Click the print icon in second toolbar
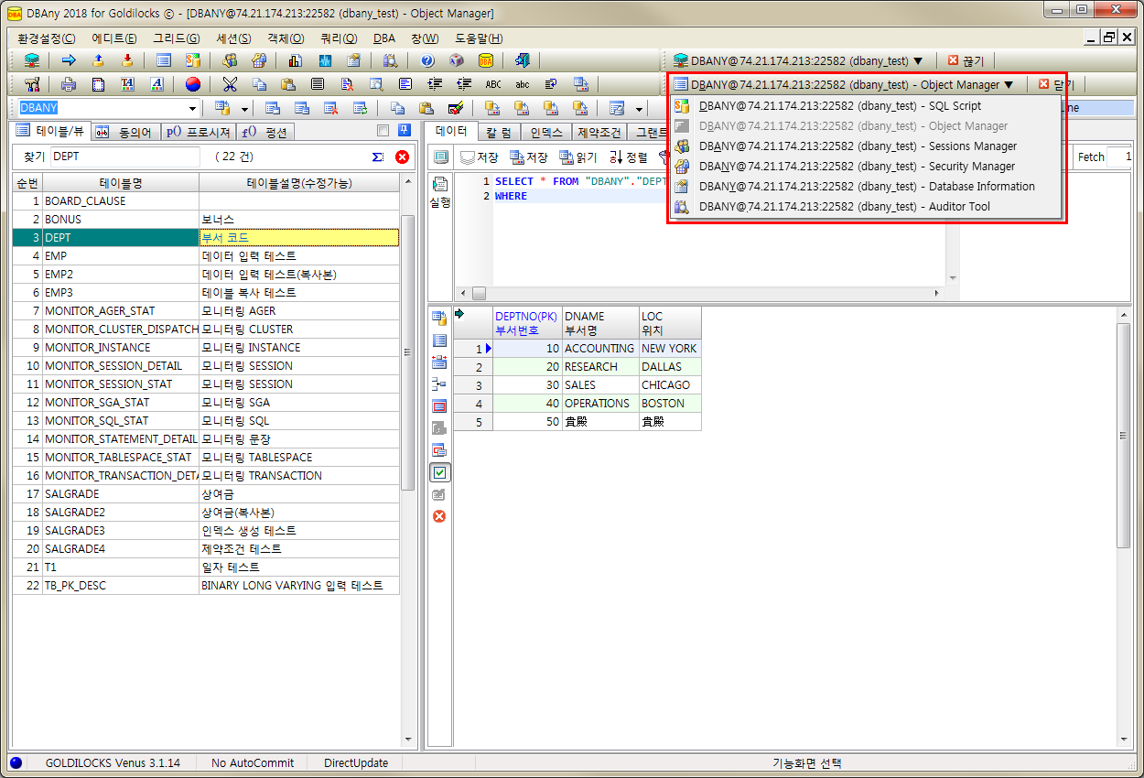This screenshot has height=778, width=1144. 69,84
